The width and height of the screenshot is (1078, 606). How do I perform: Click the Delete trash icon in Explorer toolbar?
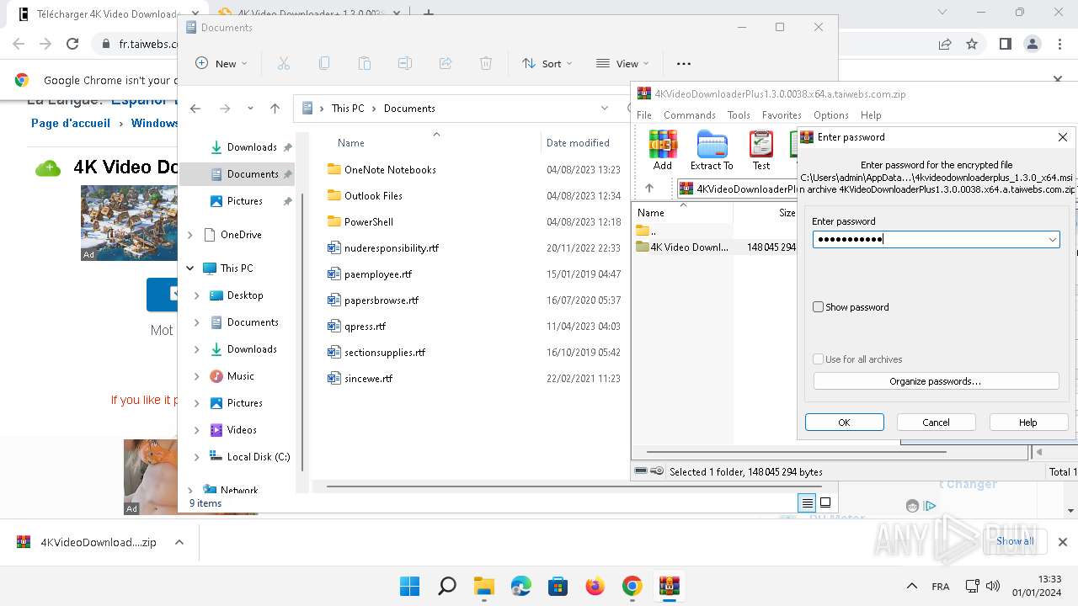tap(486, 63)
